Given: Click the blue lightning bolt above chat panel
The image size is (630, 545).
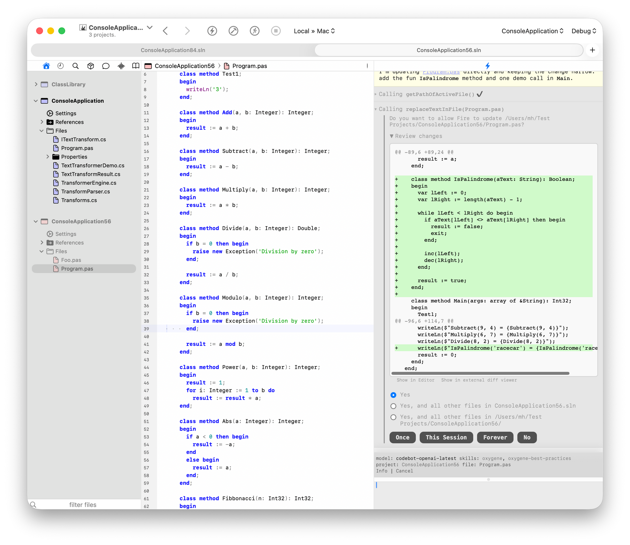Looking at the screenshot, I should pyautogui.click(x=488, y=66).
